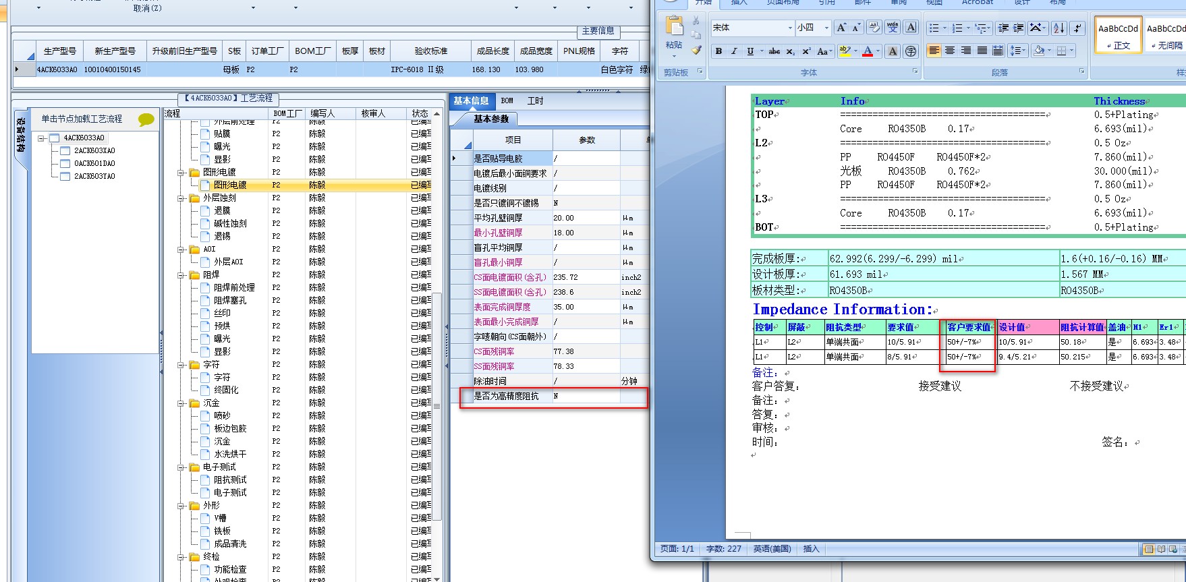The image size is (1186, 582).
Task: Click the Justify alignment icon
Action: click(982, 51)
